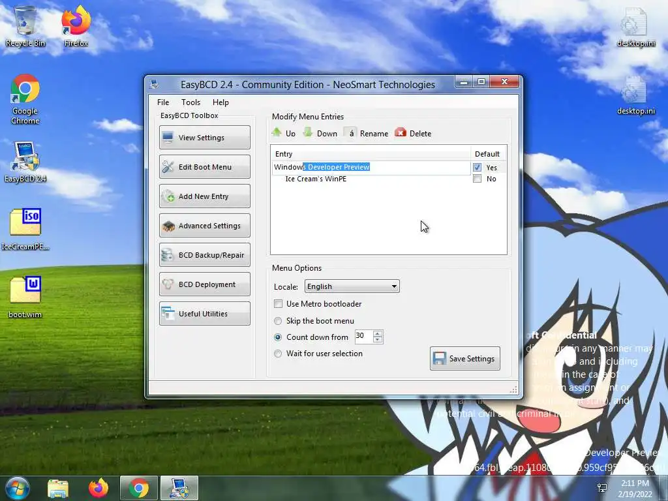This screenshot has height=501, width=668.
Task: Click the window resize grip corner
Action: point(514,389)
